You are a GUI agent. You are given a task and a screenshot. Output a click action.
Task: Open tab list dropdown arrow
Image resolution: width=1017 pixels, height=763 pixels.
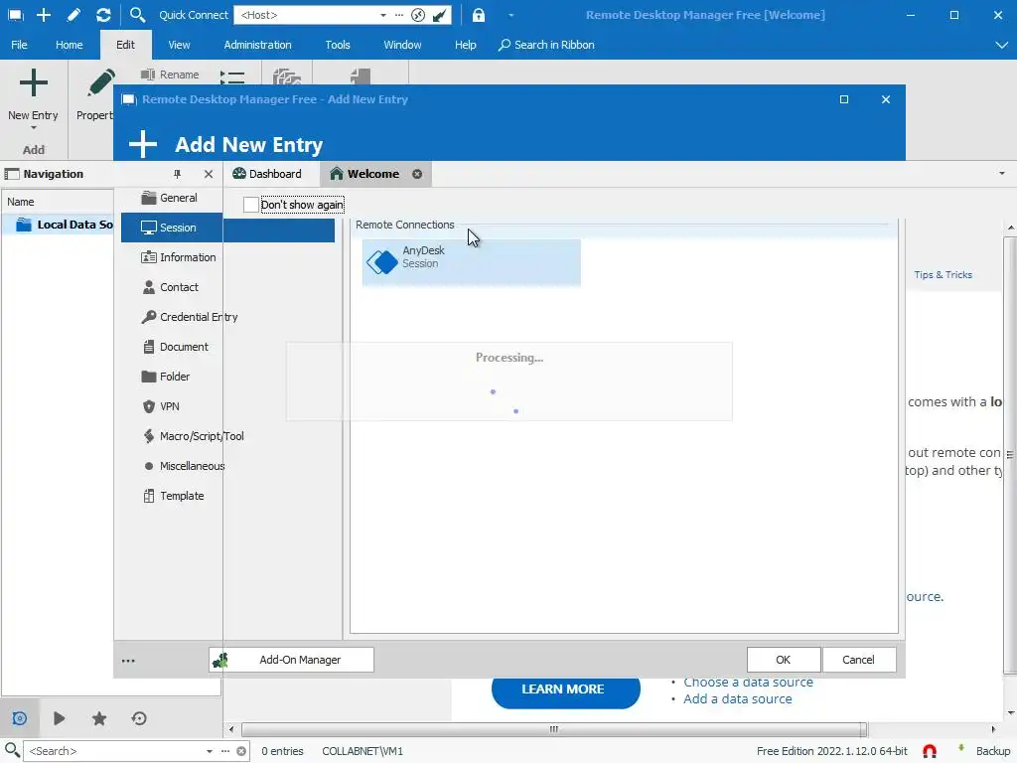tap(1001, 174)
